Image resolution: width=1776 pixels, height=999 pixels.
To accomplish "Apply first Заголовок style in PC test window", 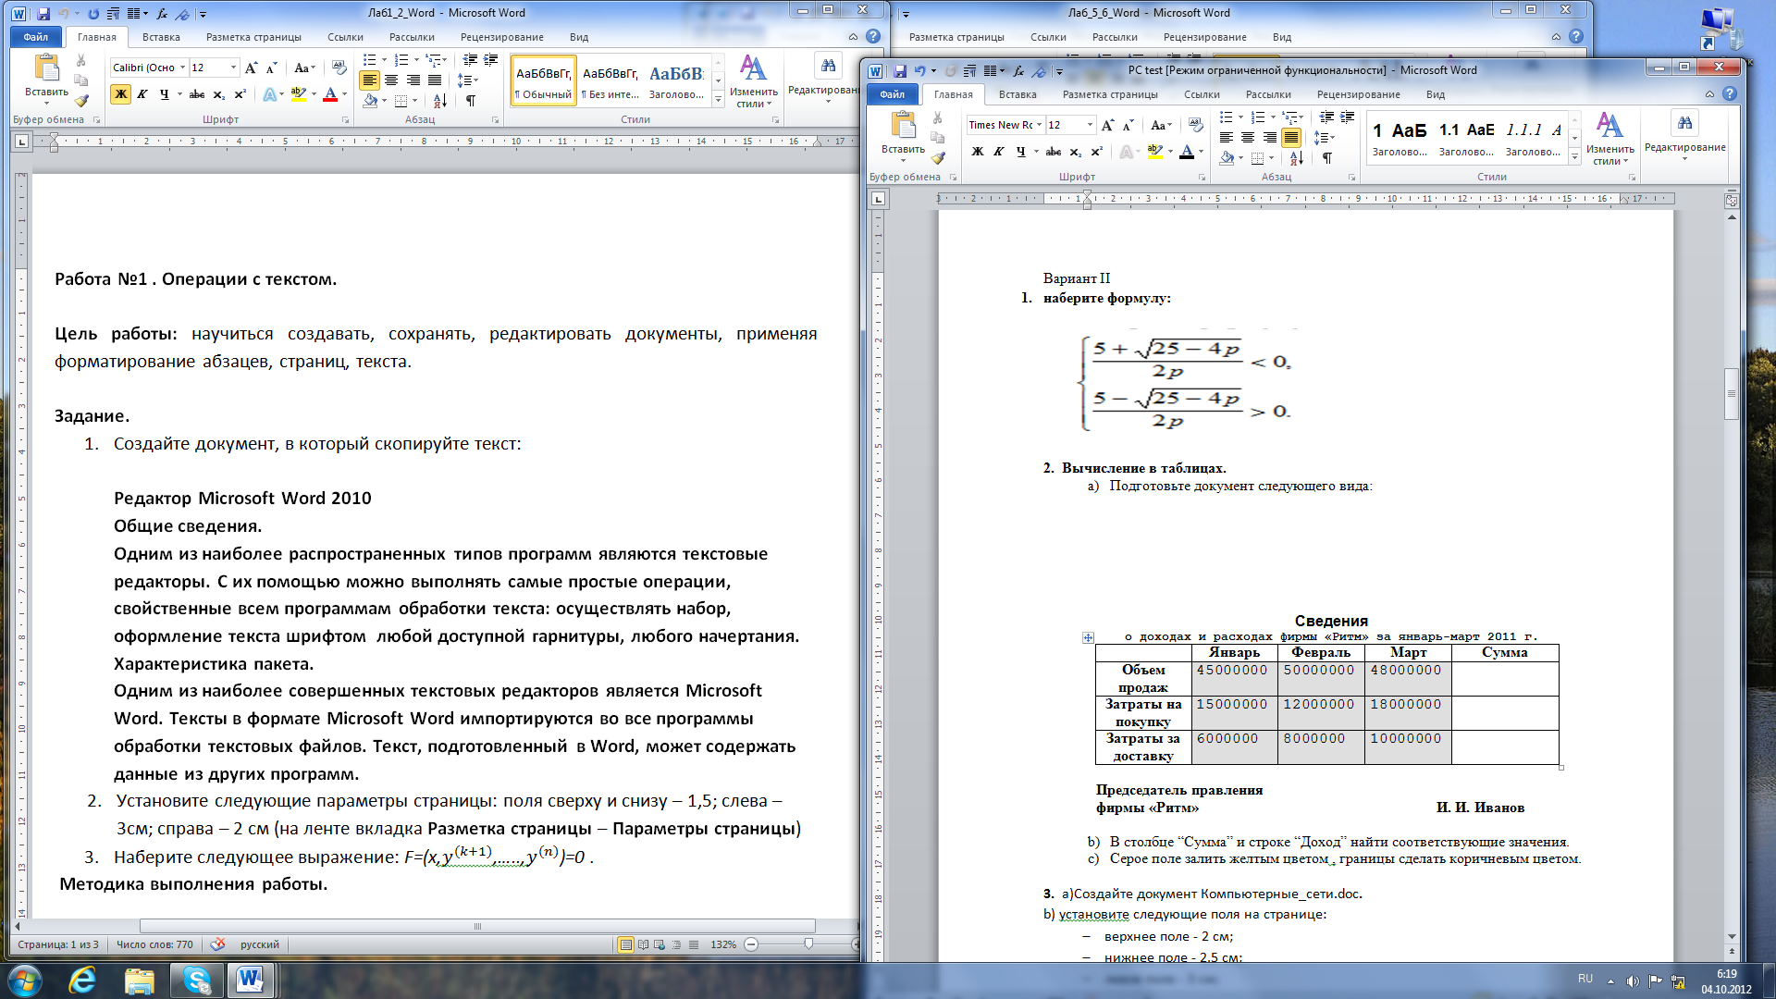I will (1400, 139).
